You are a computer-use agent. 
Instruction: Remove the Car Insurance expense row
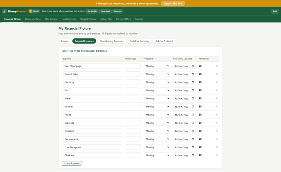coord(217,139)
